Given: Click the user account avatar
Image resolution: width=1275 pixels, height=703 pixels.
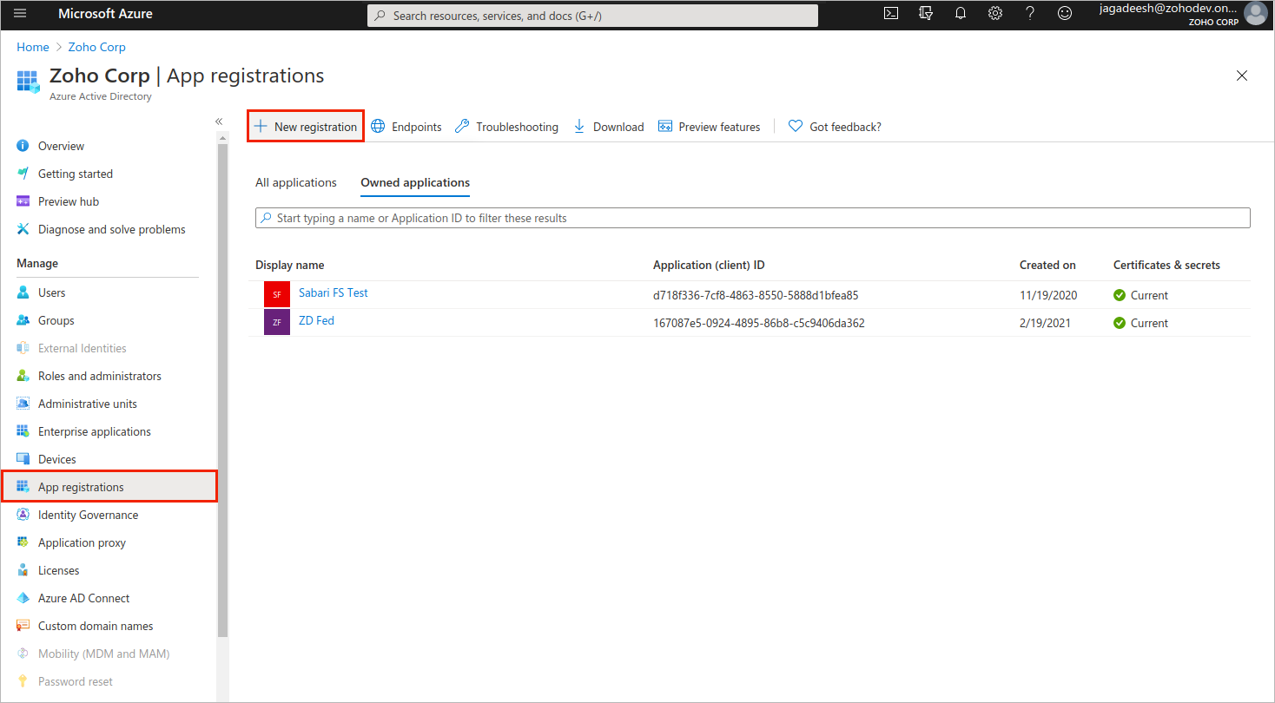Looking at the screenshot, I should point(1255,14).
